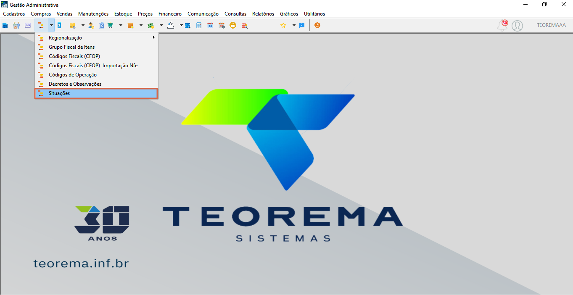Click the calendar with gear icon

point(222,25)
